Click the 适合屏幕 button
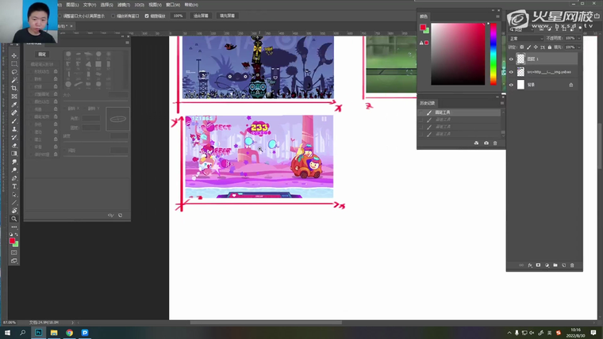The width and height of the screenshot is (603, 339). (202, 15)
